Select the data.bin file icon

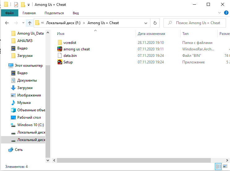[60, 56]
